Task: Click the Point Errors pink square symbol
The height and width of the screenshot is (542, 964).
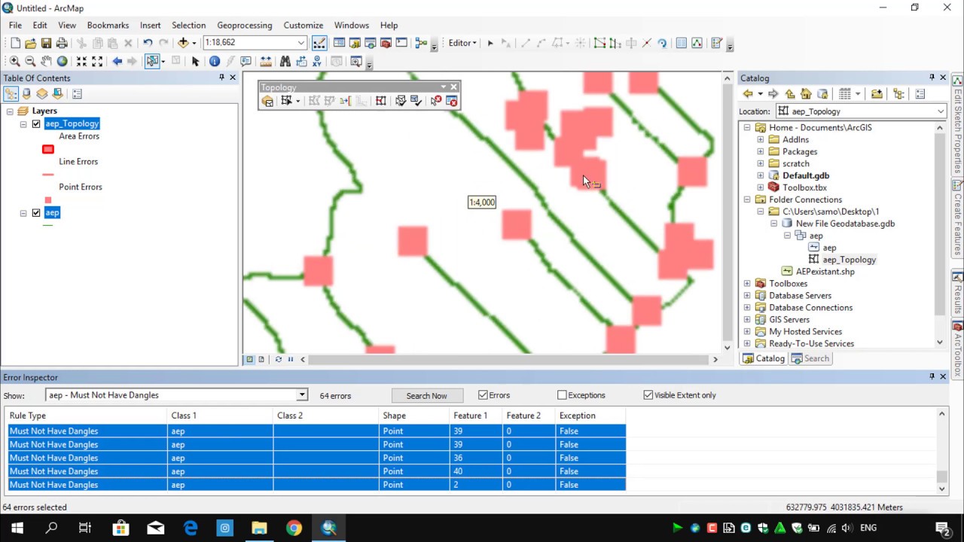Action: (x=48, y=200)
